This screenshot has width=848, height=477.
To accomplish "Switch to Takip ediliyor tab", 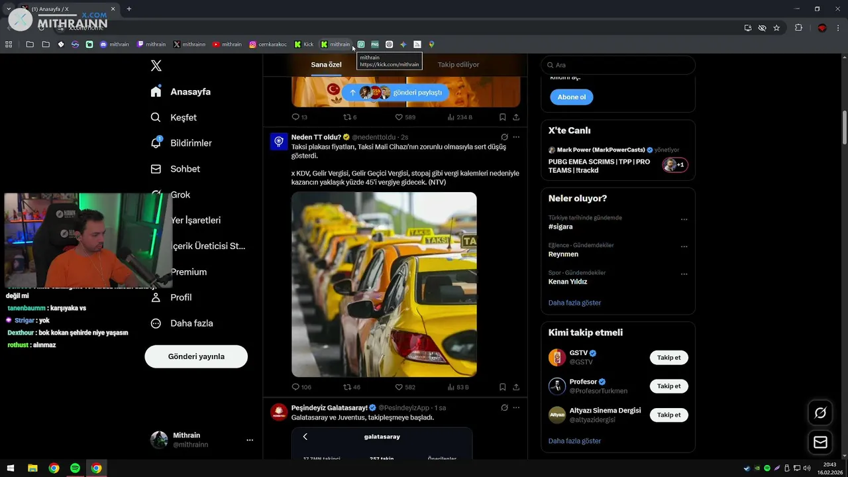I will pos(458,65).
